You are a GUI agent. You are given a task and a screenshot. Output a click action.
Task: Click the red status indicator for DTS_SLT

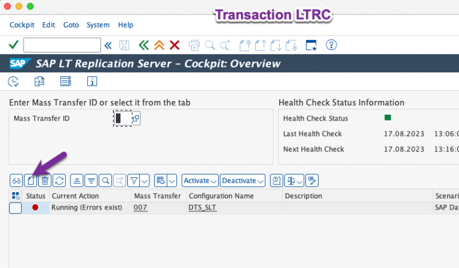point(35,208)
